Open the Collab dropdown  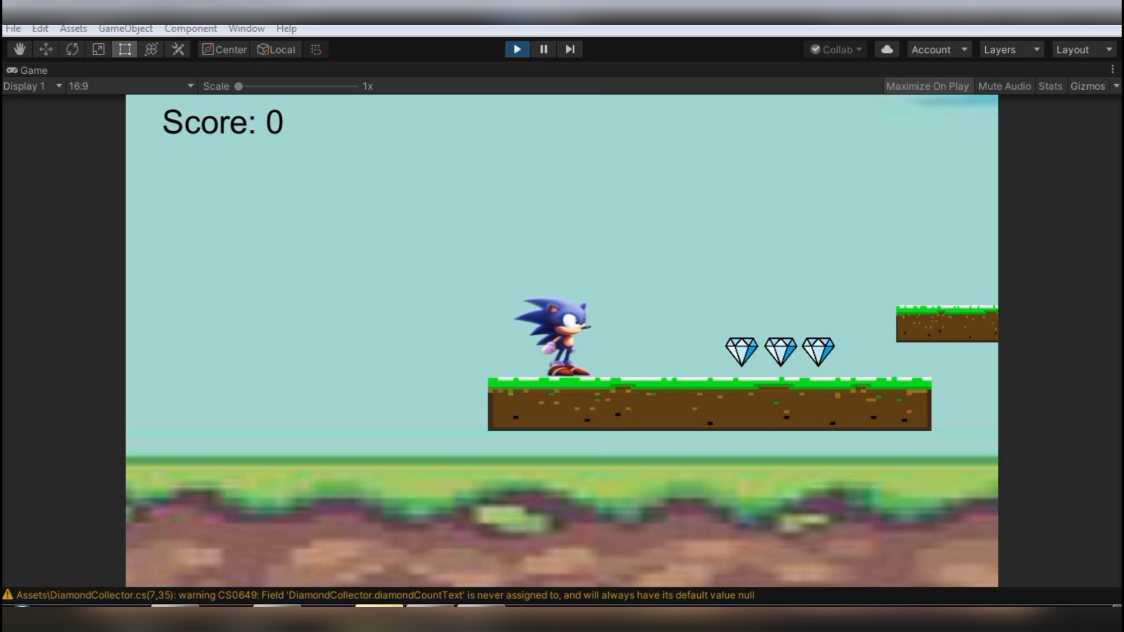[836, 50]
